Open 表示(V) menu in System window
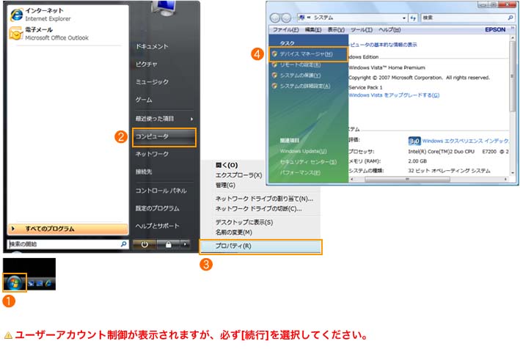Viewport: 520px width, 349px height. point(336,30)
